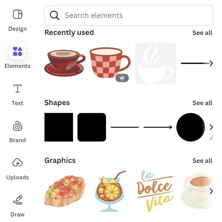The width and height of the screenshot is (222, 222).
Task: Add the black square shape
Action: [x=59, y=127]
